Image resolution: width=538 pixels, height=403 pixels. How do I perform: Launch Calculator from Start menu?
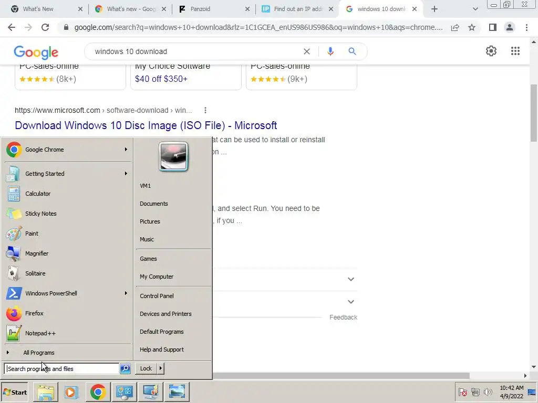(68, 194)
